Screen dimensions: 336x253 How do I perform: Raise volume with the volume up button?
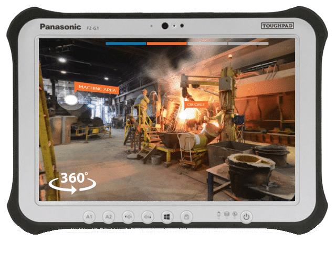pyautogui.click(x=148, y=217)
